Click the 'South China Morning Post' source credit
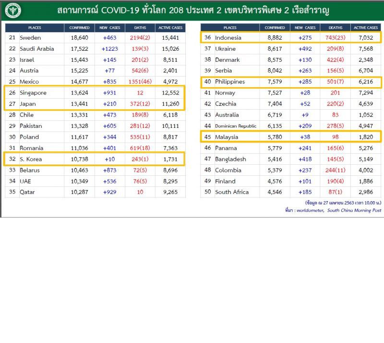384x343 pixels. tap(354, 210)
